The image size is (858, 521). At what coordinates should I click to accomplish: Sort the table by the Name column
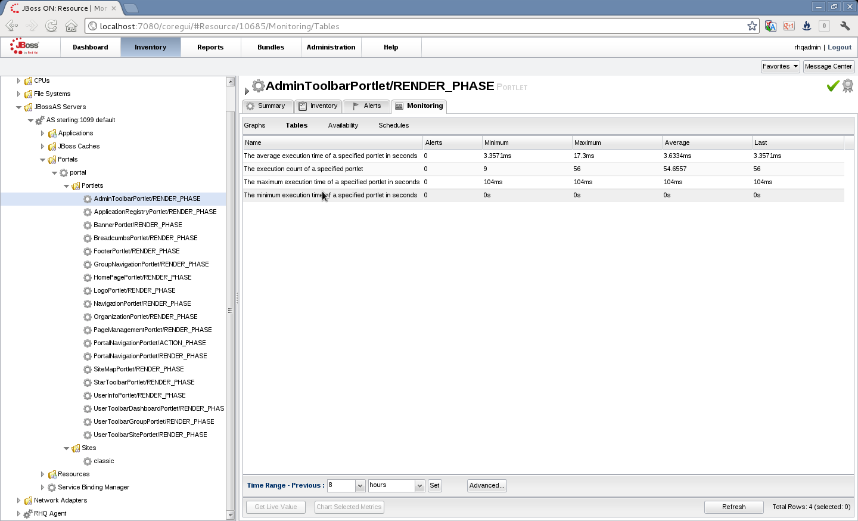332,142
